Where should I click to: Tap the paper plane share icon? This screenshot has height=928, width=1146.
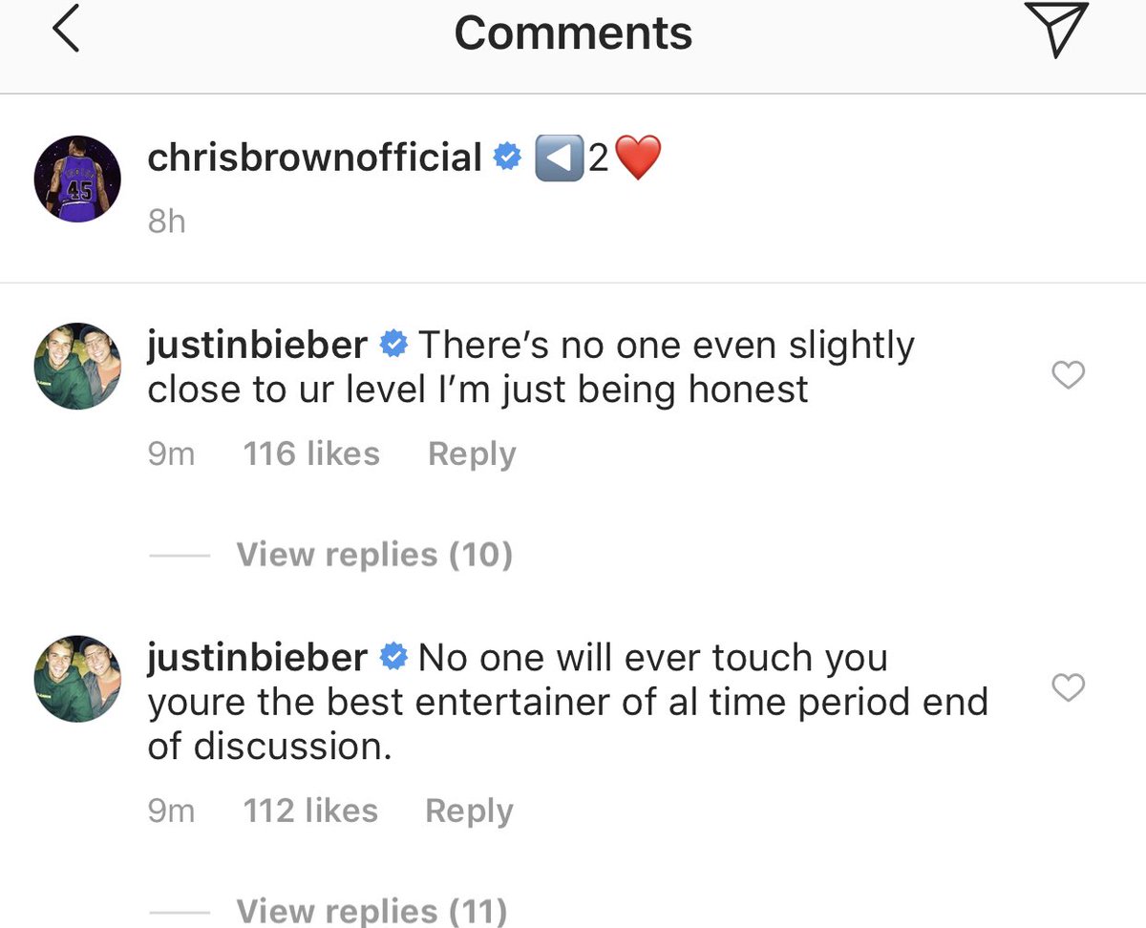click(x=1056, y=31)
